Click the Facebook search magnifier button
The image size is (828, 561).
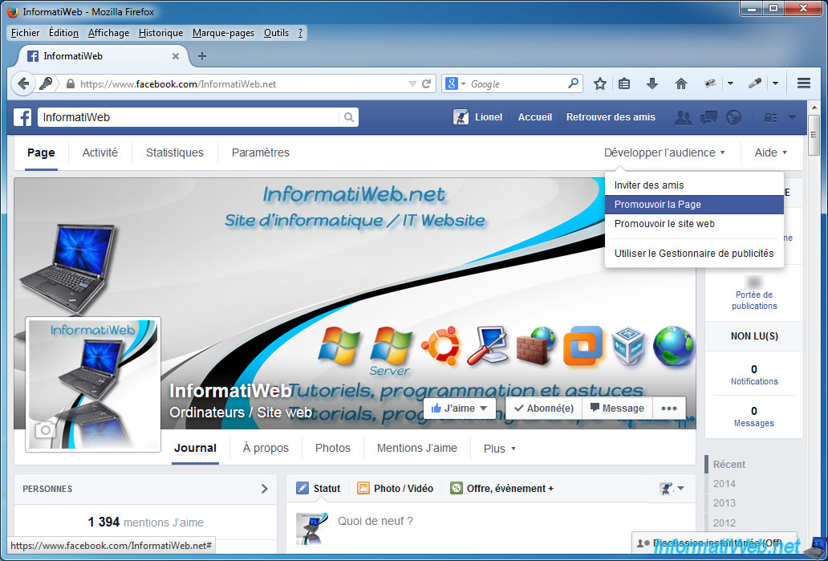point(348,117)
